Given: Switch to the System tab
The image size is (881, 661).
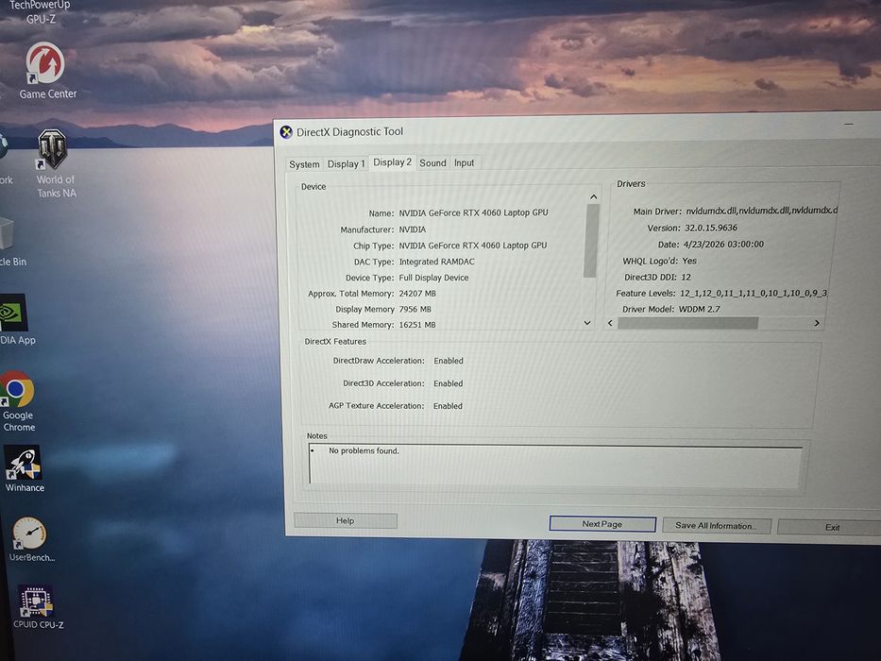Looking at the screenshot, I should (x=304, y=164).
